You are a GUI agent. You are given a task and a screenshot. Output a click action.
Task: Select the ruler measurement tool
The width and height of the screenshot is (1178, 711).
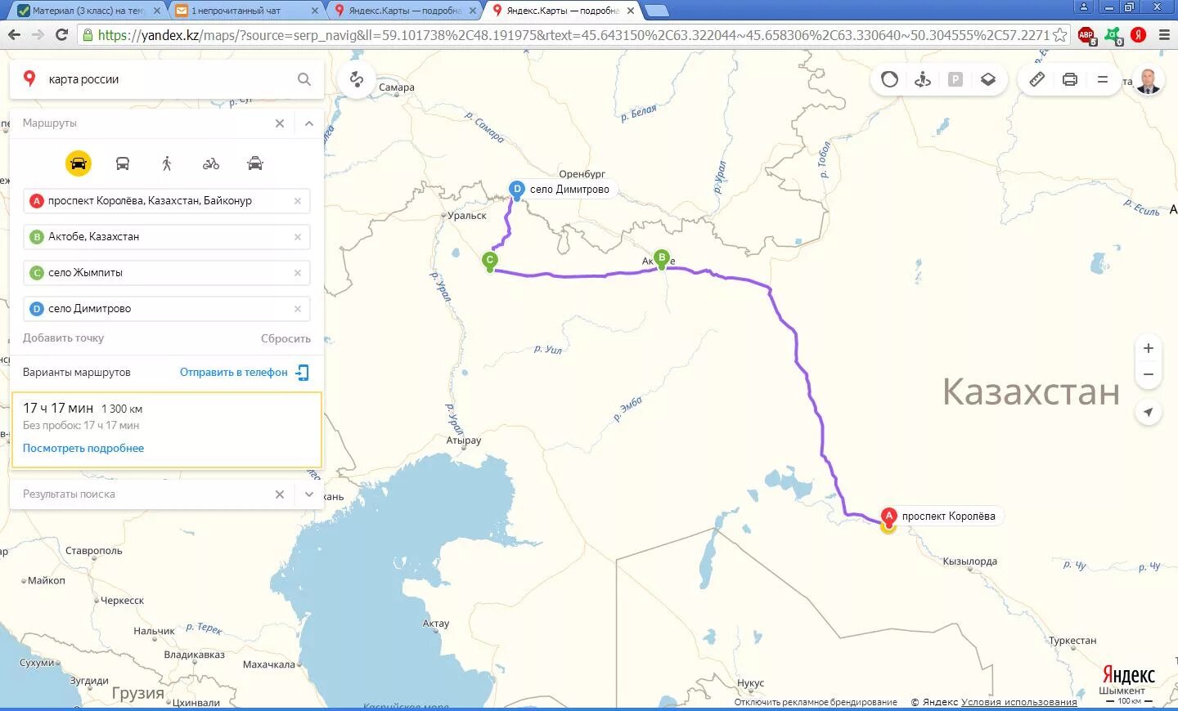[1036, 79]
